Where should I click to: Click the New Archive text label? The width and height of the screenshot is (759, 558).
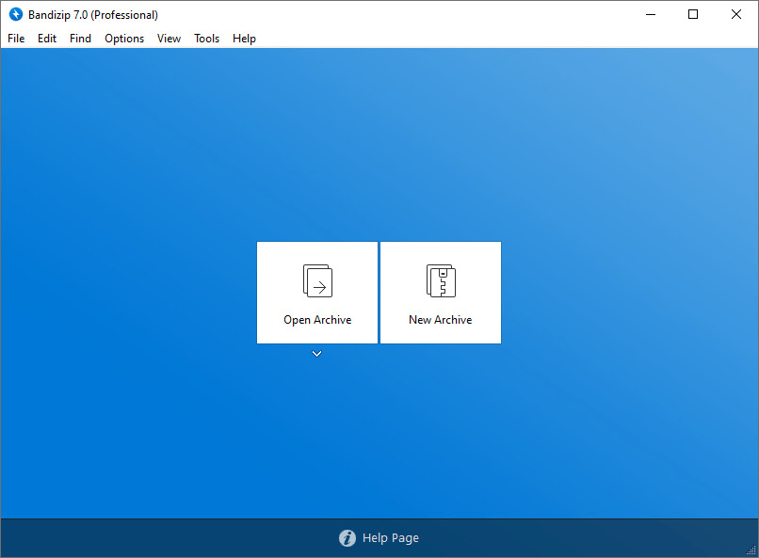pos(441,320)
